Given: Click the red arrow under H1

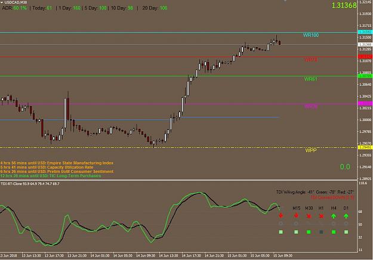Looking at the screenshot, I should pyautogui.click(x=321, y=216).
